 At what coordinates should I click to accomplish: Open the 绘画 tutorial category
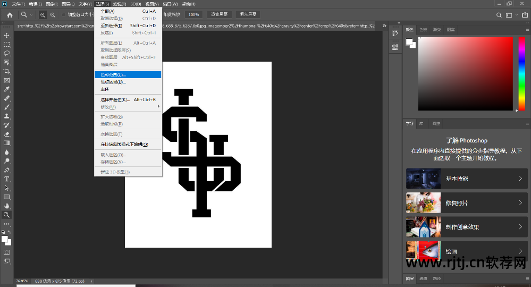pyautogui.click(x=467, y=251)
